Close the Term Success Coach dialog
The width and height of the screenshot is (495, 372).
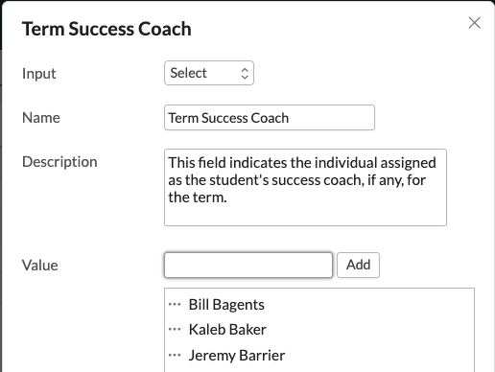point(474,23)
